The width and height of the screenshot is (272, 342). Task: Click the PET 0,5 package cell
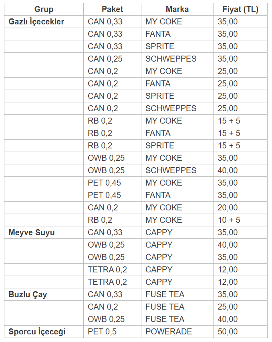pos(112,332)
